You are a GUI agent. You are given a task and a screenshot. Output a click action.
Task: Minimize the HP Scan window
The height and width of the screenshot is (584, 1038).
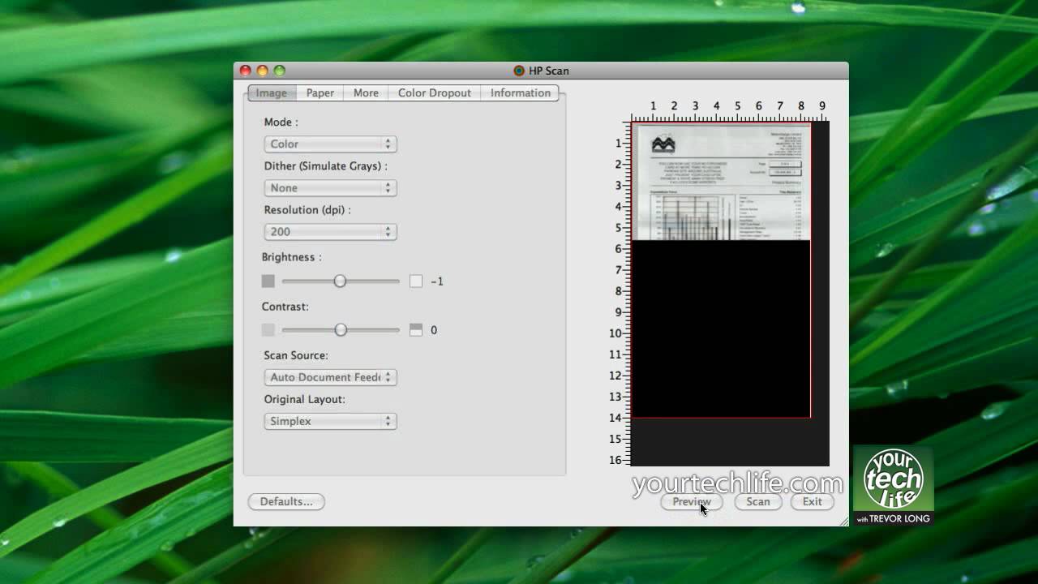(262, 71)
